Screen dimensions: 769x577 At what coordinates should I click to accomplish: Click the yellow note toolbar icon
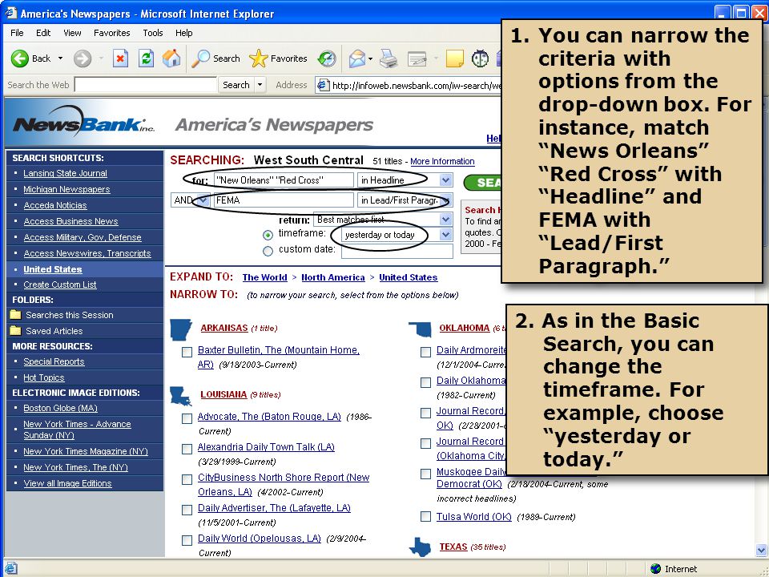point(455,59)
